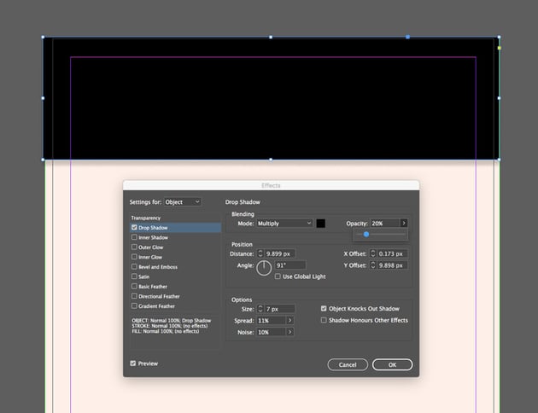Check Use Global Light option
Viewport: 538px width, 413px height.
tap(278, 276)
